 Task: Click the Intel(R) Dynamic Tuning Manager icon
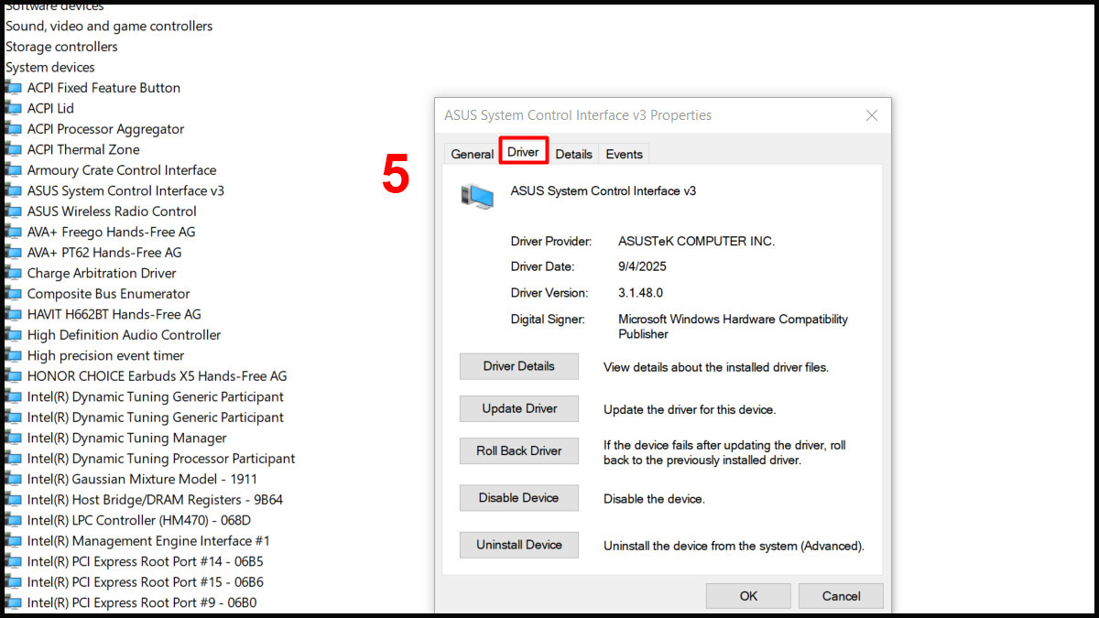coord(13,438)
